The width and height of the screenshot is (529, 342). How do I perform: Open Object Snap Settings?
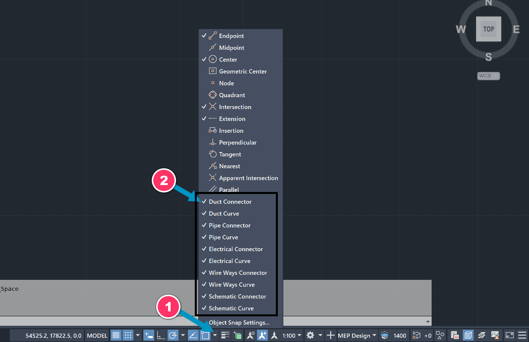239,322
